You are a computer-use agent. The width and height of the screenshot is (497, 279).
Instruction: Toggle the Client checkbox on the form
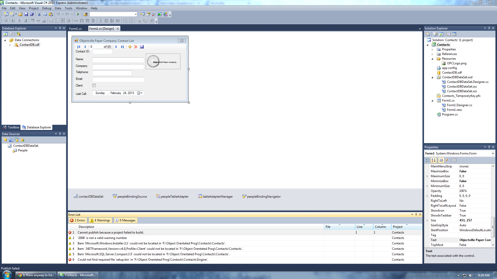pos(94,86)
